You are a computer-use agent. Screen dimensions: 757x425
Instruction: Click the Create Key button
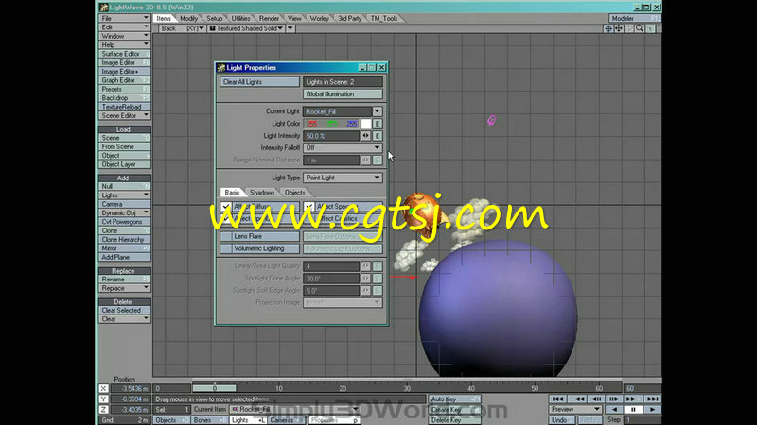(454, 410)
